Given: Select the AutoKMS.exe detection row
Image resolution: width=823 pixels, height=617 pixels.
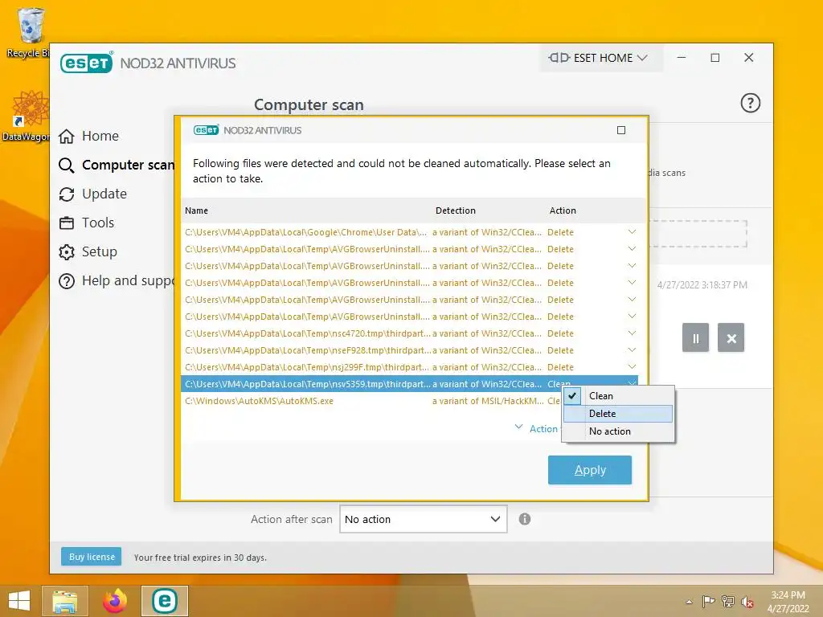Looking at the screenshot, I should [x=409, y=401].
